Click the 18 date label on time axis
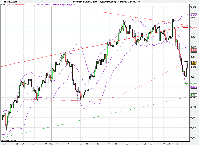 point(116,144)
